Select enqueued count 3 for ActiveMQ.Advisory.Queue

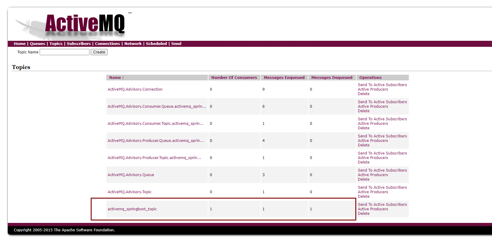tap(263, 175)
